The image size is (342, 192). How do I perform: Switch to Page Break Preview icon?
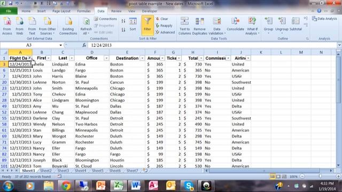coord(284,177)
